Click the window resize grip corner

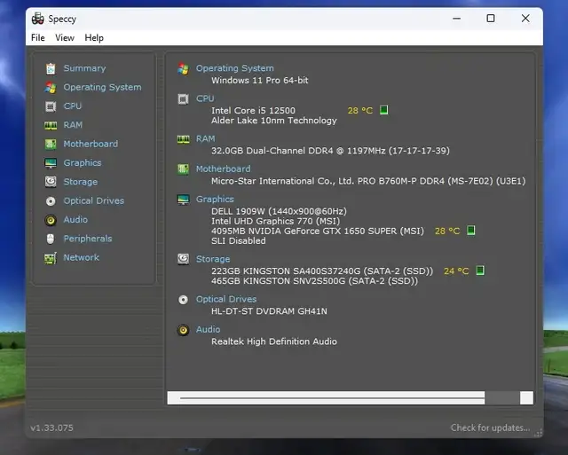coord(539,433)
